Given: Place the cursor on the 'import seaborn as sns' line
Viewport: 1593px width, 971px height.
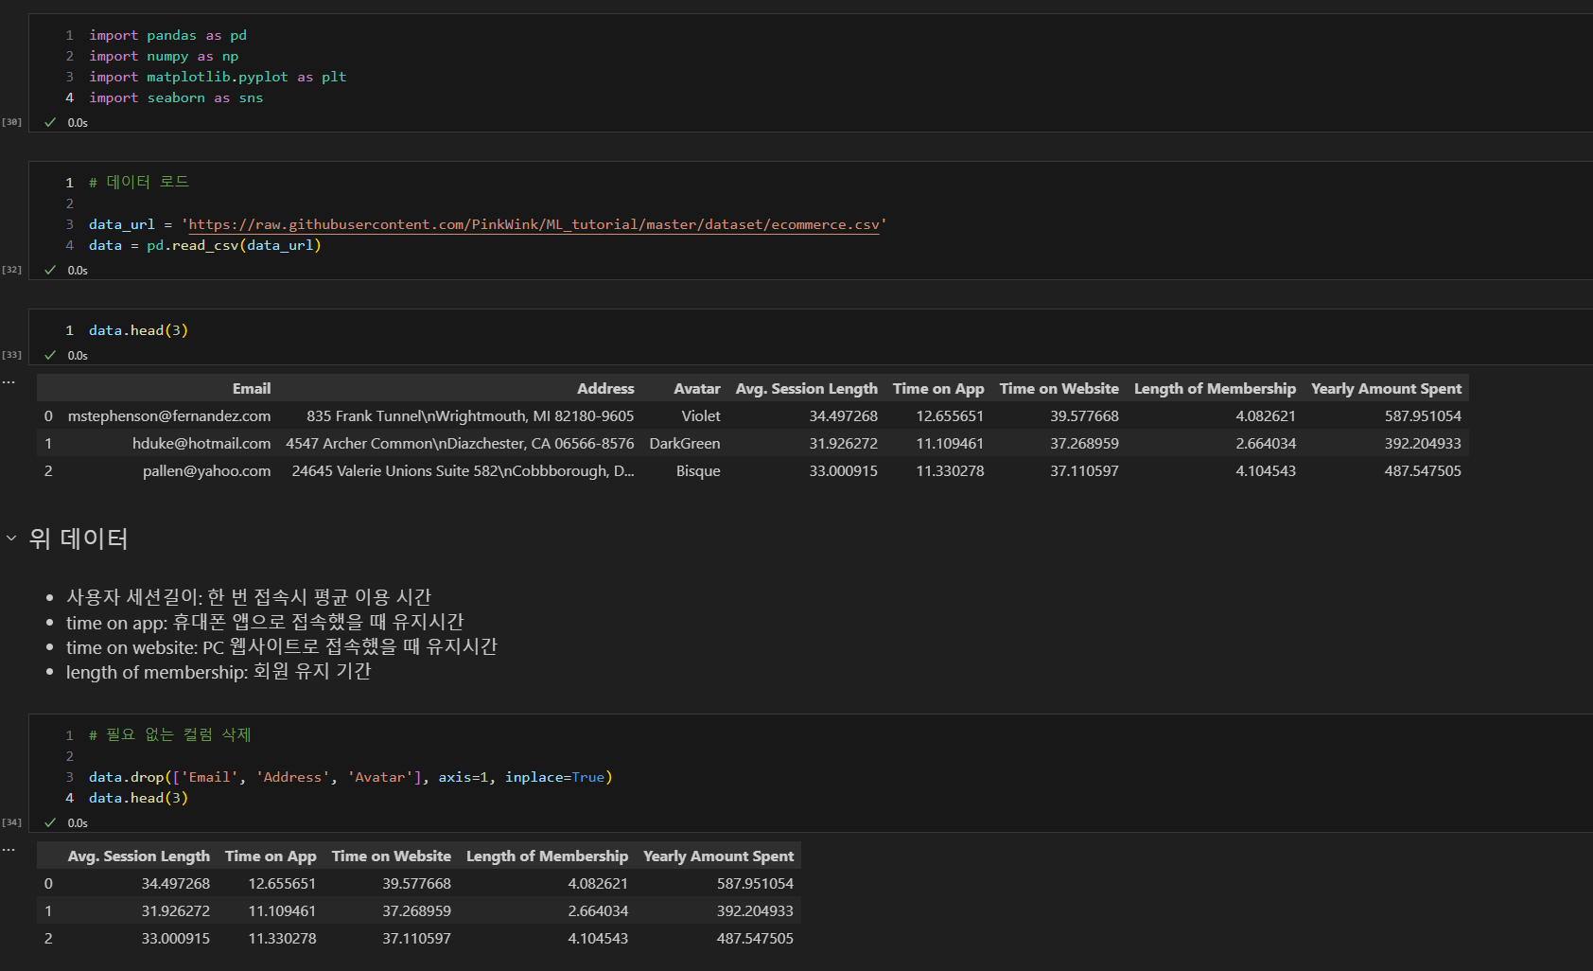Looking at the screenshot, I should coord(176,97).
